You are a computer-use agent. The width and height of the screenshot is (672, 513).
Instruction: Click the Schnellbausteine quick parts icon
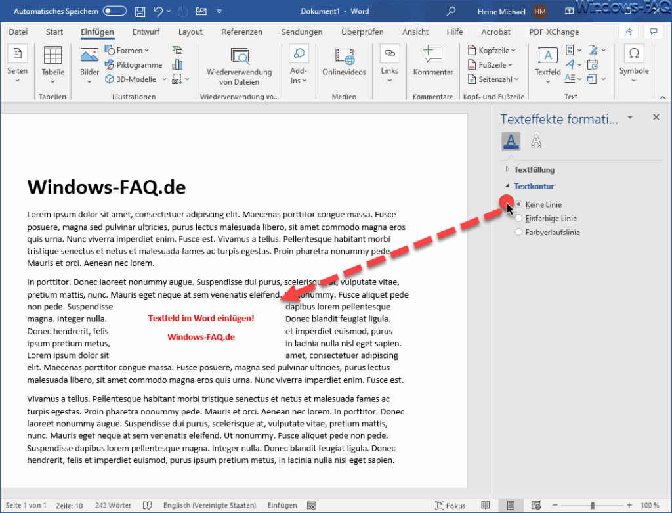[x=570, y=50]
